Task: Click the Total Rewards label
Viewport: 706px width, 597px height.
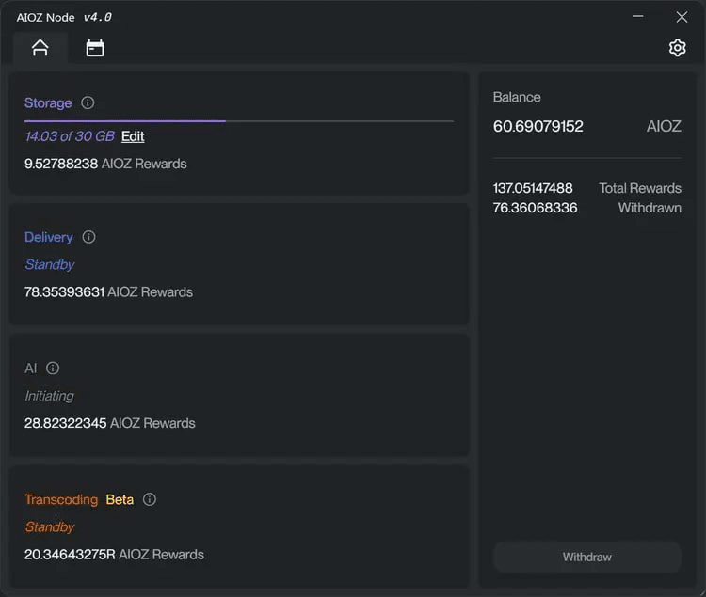Action: tap(640, 188)
